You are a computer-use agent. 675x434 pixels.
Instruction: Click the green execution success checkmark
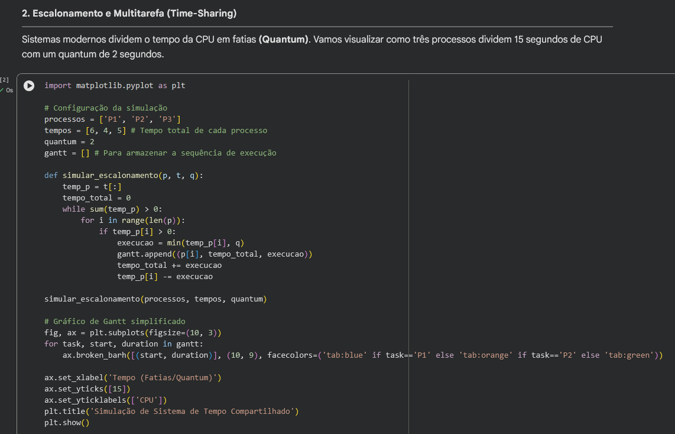pos(2,90)
